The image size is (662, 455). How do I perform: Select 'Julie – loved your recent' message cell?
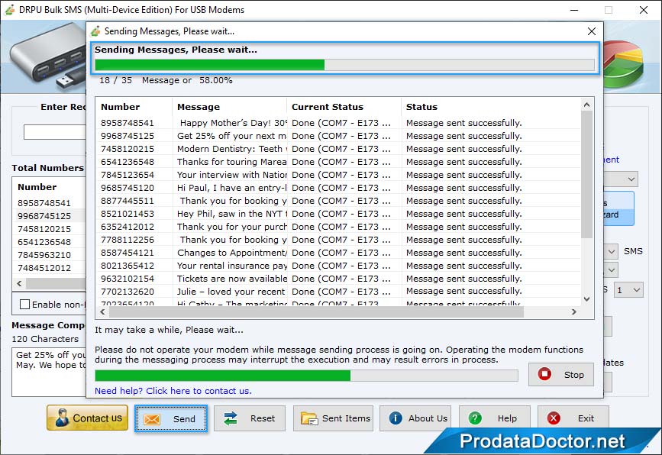pos(231,292)
